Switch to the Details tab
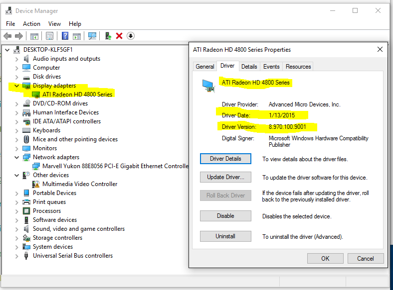Screen dimensions: 393x290 (x=249, y=67)
